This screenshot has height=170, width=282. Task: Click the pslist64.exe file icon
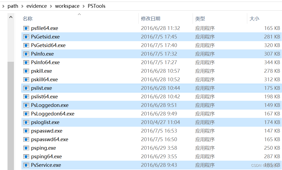(x=26, y=97)
